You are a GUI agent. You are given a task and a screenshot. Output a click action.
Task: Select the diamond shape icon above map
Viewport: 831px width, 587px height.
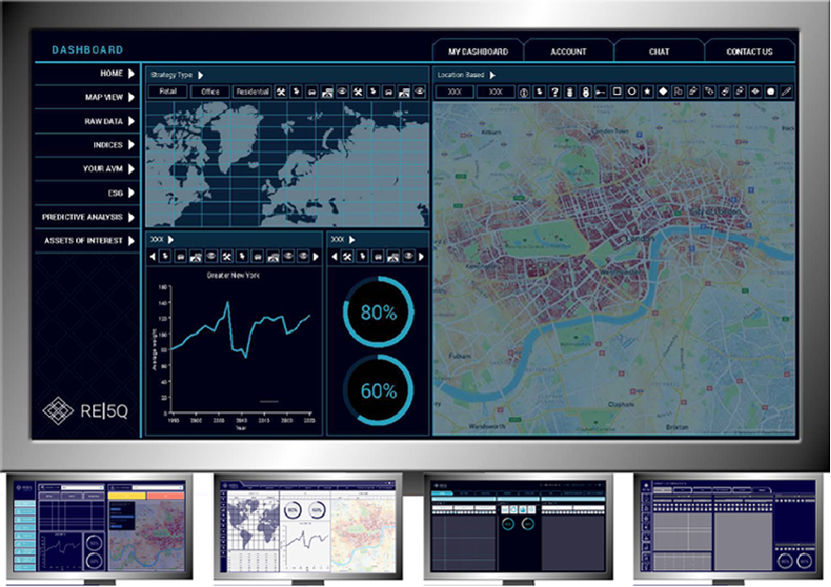coord(664,92)
